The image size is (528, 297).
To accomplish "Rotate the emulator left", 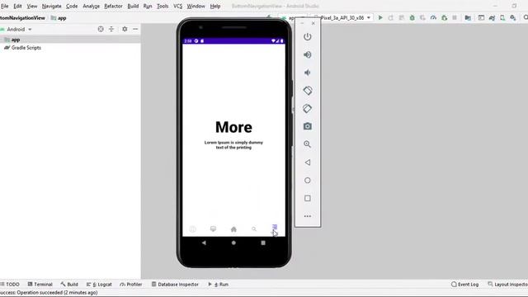I will click(x=308, y=91).
